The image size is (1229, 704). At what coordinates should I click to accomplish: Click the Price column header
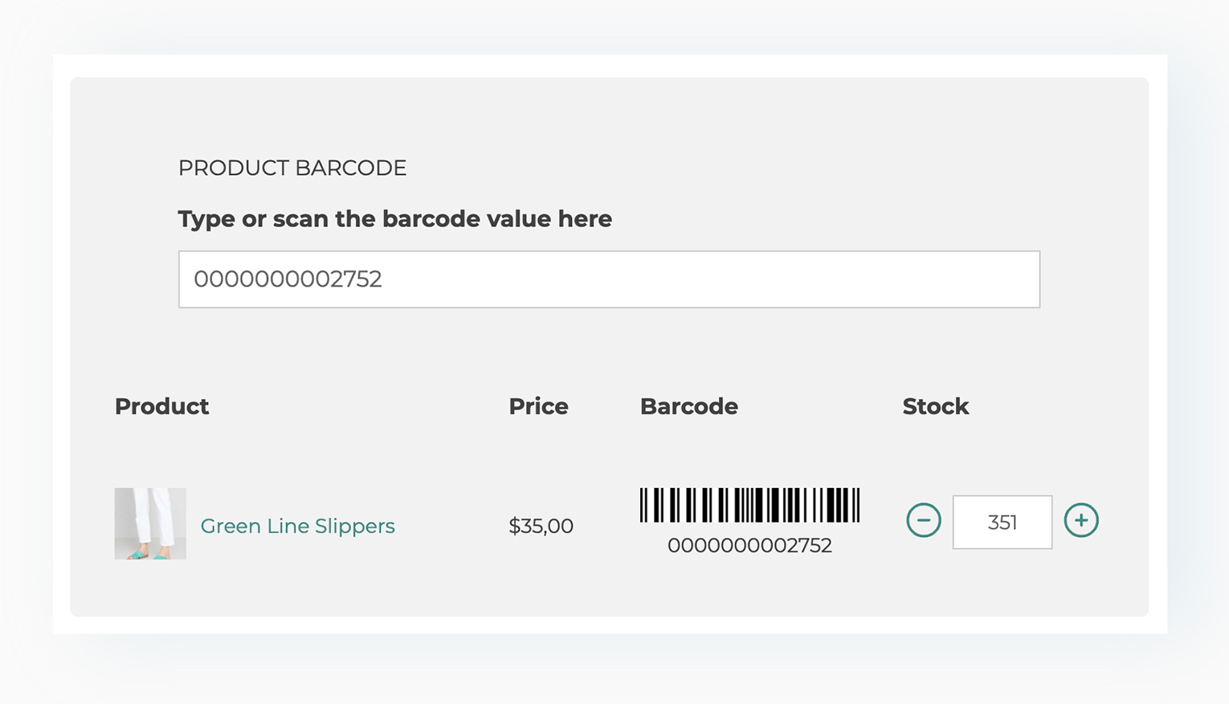[537, 406]
